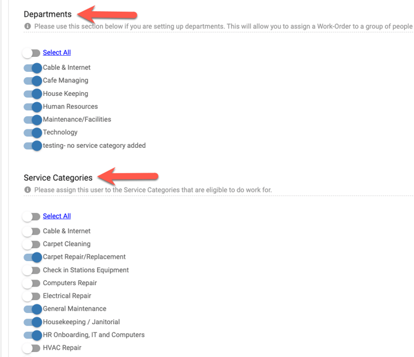Enable Cable & Internet service category

tap(32, 231)
